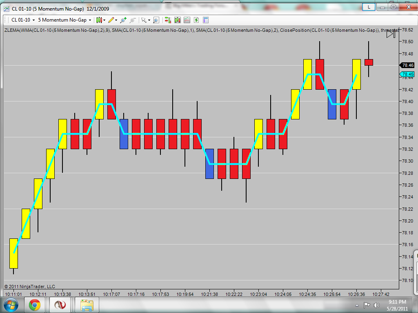Open the chart properties icon
Image resolution: width=418 pixels, height=313 pixels.
coord(206,20)
